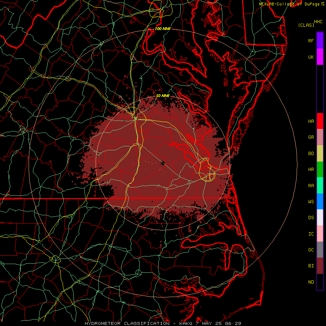Click the RA legend label
The height and width of the screenshot is (326, 326).
(x=311, y=186)
